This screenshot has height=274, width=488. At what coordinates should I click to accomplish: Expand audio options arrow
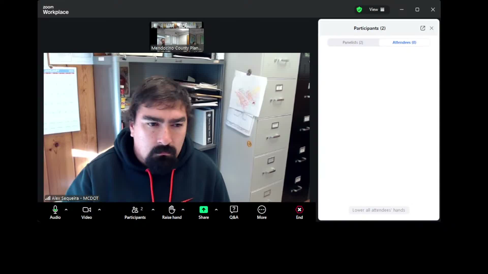66,210
